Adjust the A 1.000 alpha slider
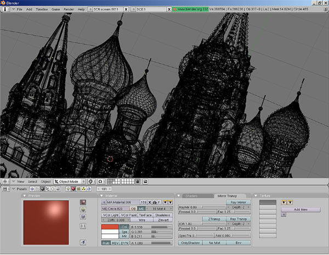The width and height of the screenshot is (329, 255). (151, 243)
